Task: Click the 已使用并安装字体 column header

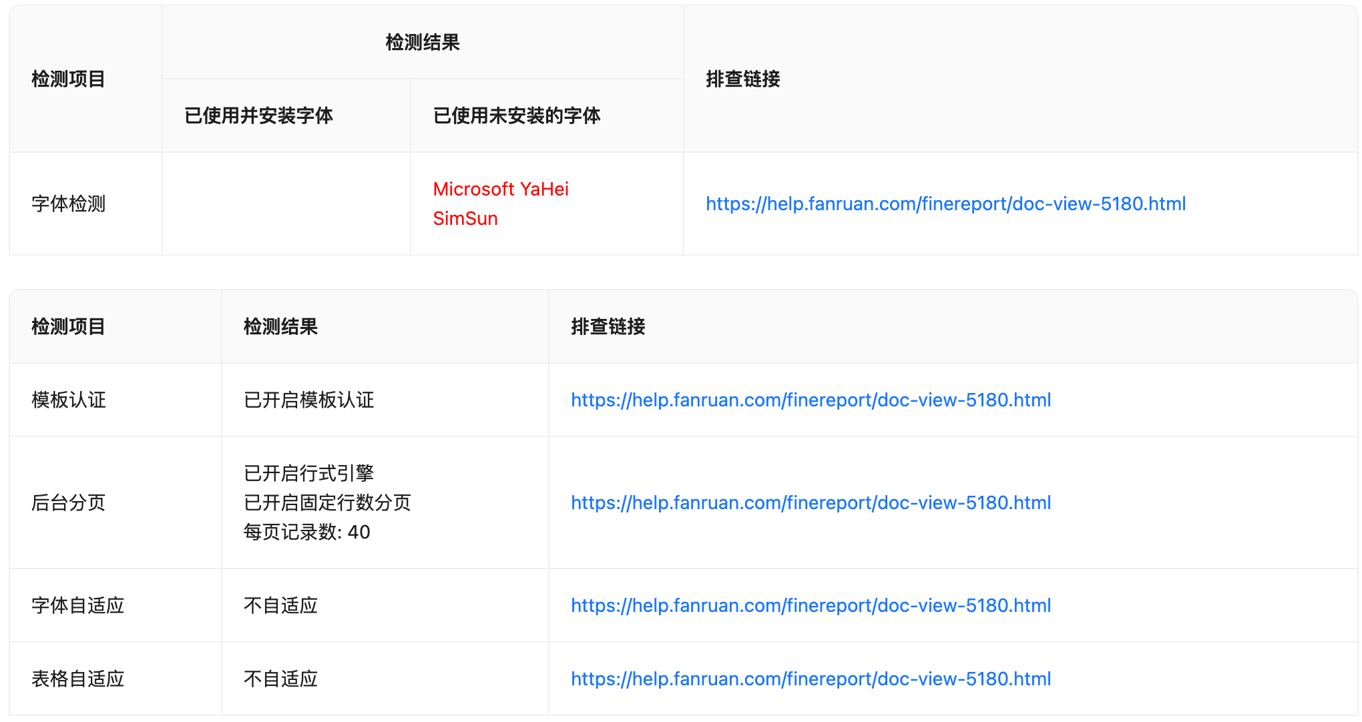Action: (x=258, y=115)
